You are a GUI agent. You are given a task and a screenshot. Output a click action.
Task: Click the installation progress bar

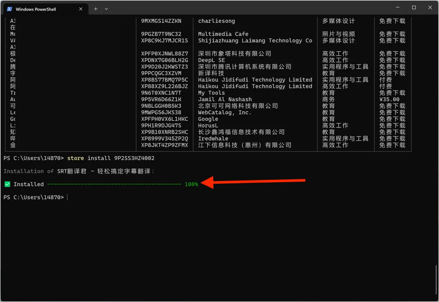coord(114,184)
